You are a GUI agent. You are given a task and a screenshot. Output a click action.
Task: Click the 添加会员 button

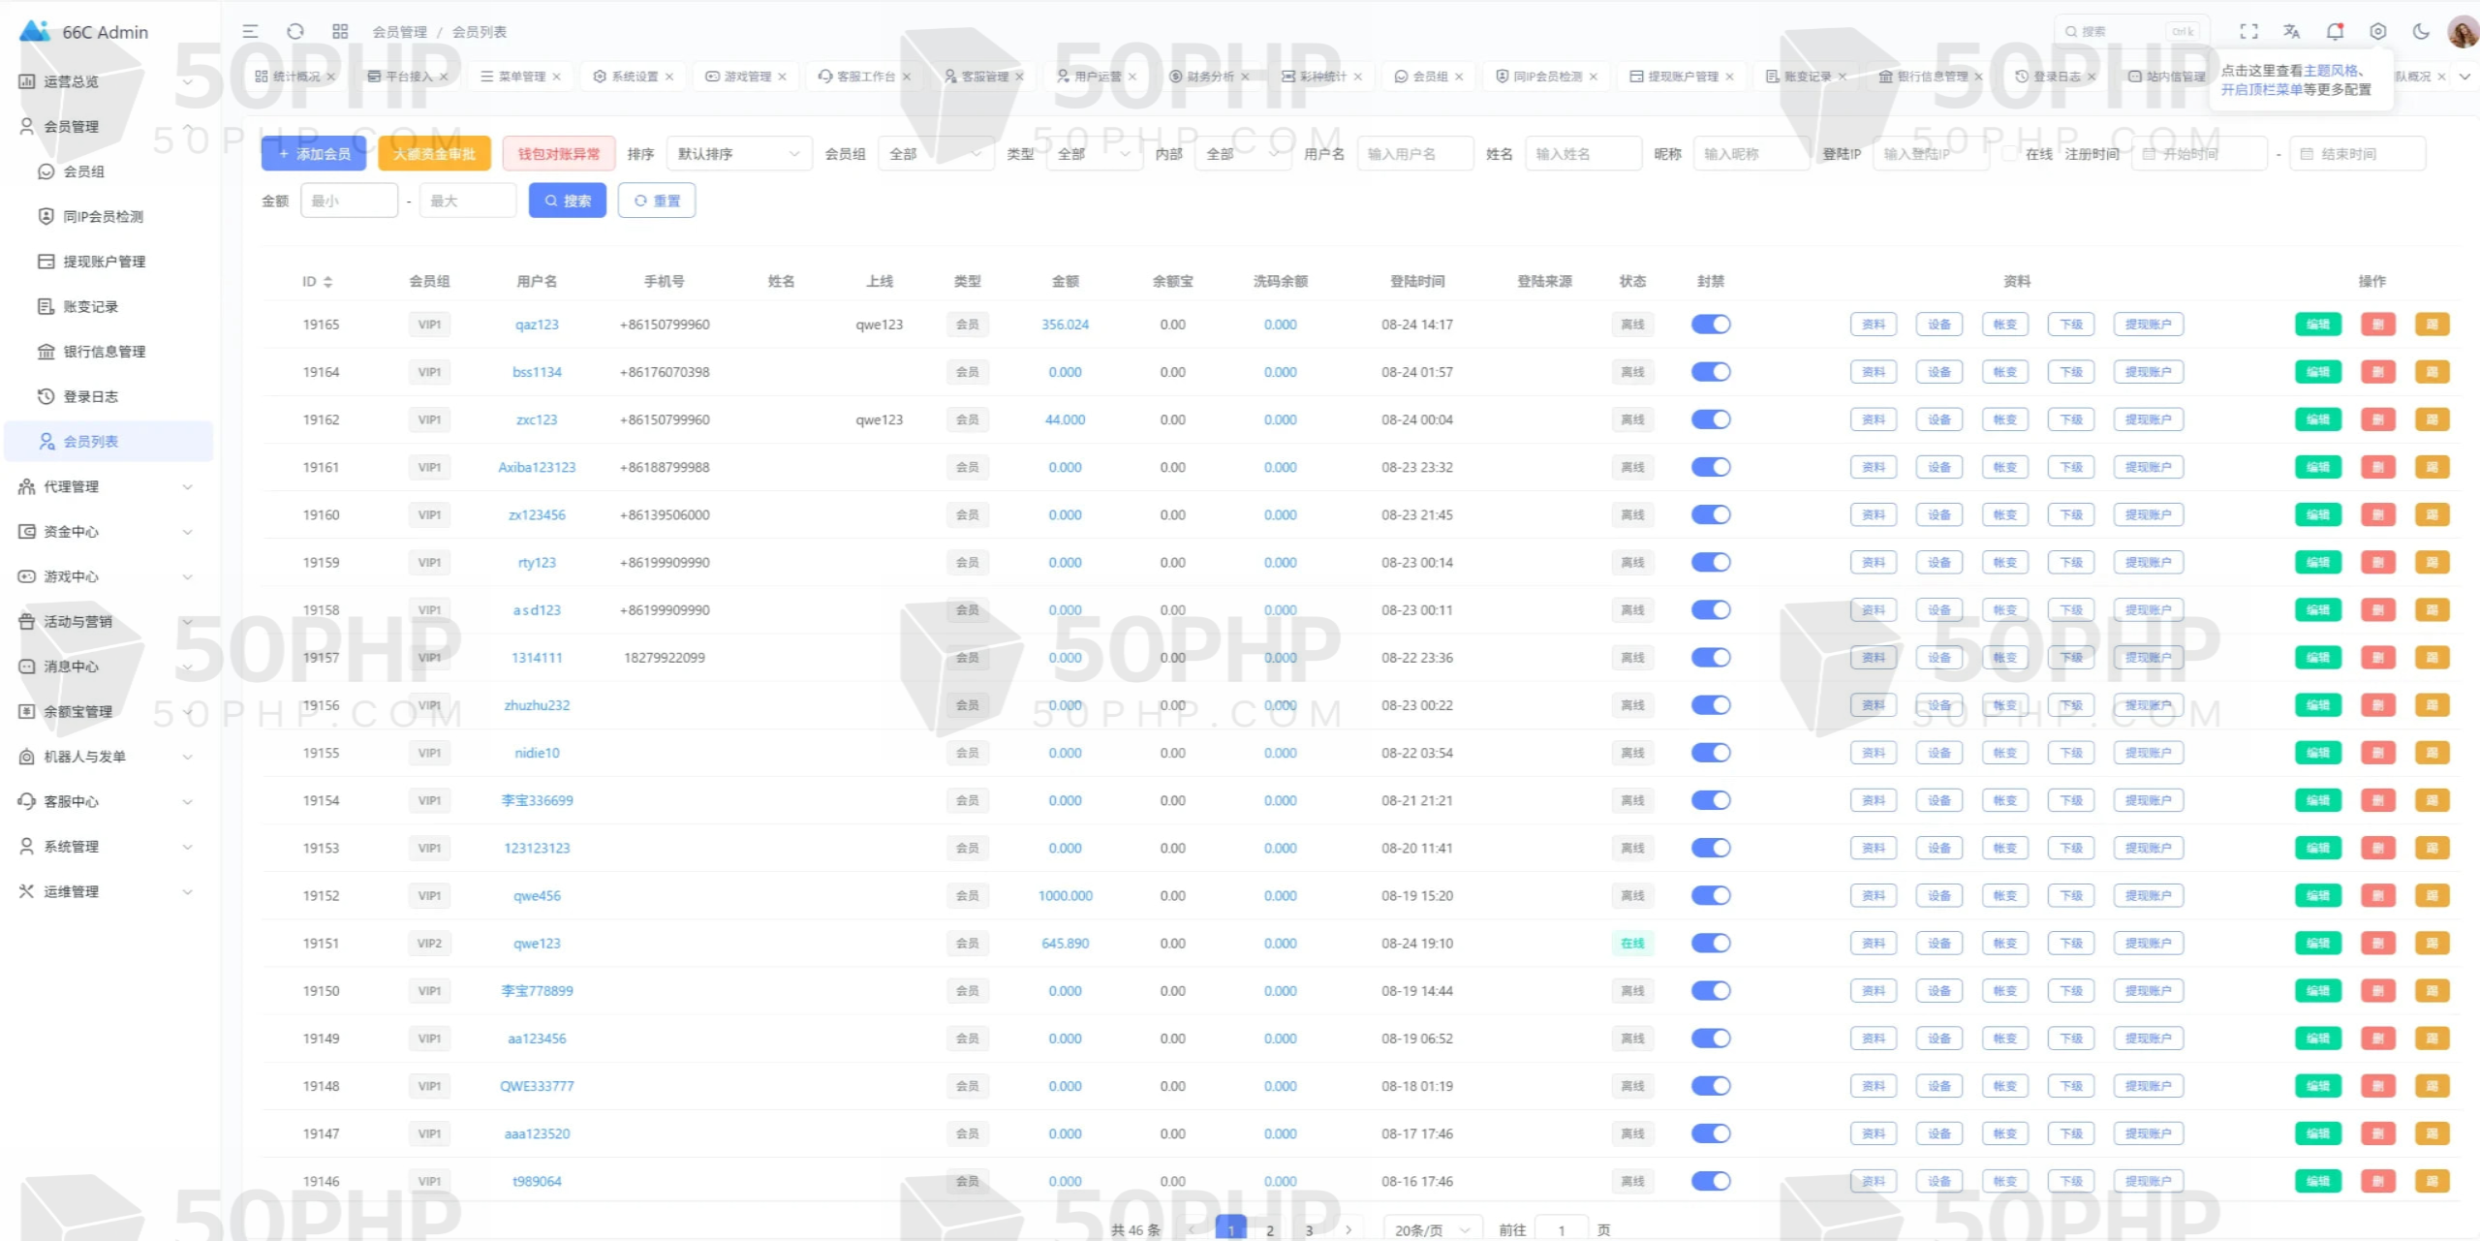(314, 154)
